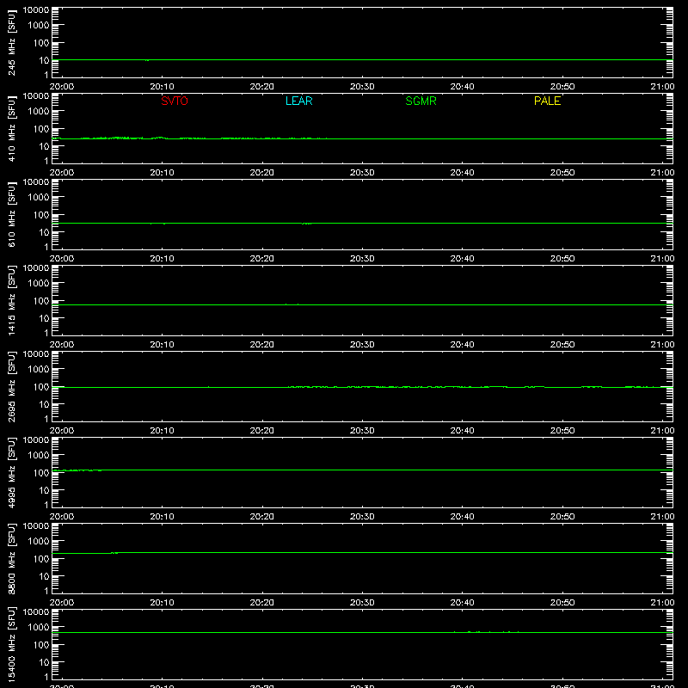Click 20:00 time label under 610 MHz plot
Image resolution: width=688 pixels, height=688 pixels.
(62, 259)
